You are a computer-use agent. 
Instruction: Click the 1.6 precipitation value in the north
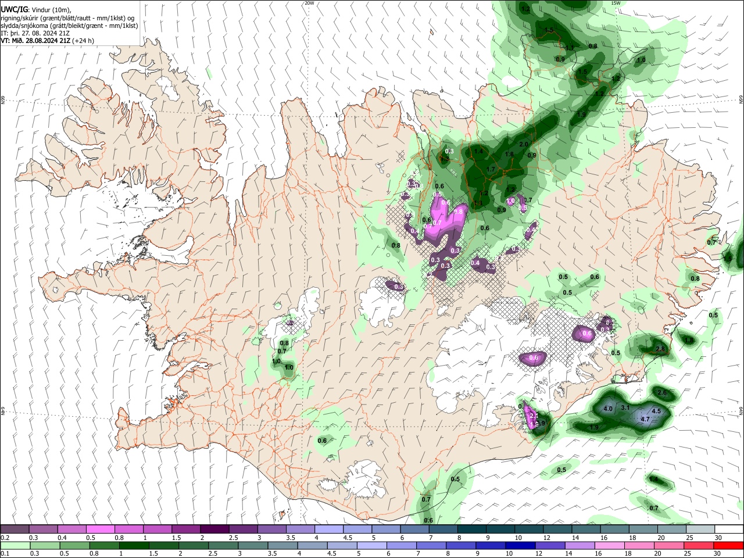(510, 154)
